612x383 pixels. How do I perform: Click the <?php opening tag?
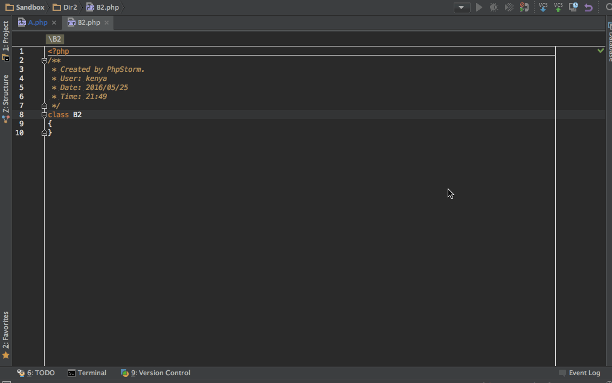(58, 51)
